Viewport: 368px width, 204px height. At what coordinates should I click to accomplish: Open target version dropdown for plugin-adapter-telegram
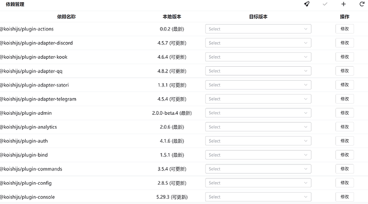[258, 99]
